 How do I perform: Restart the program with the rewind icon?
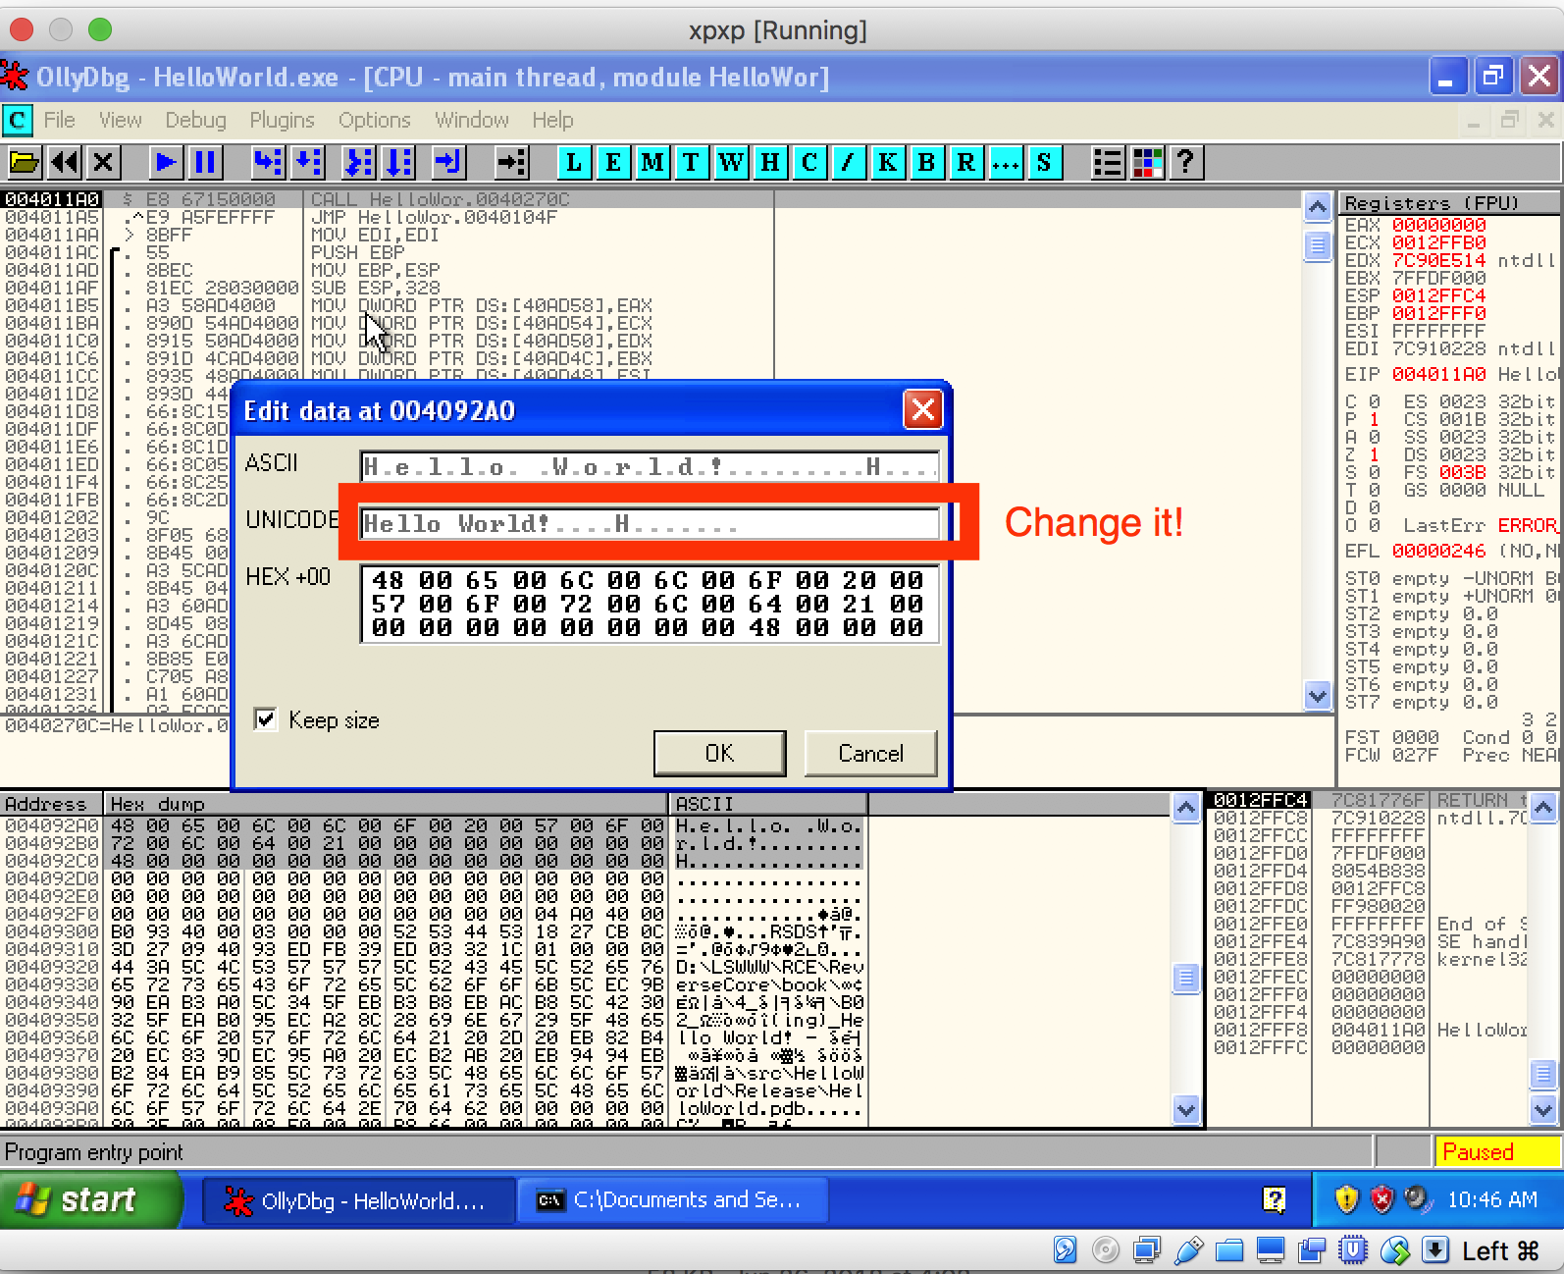pos(64,162)
